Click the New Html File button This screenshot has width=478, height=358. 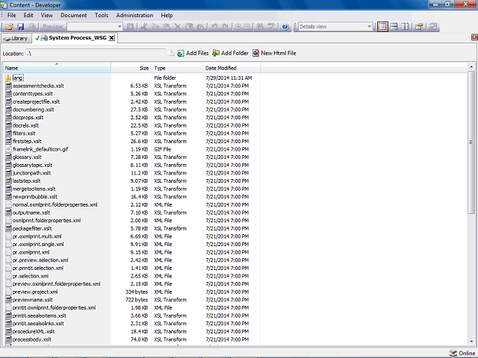[274, 53]
